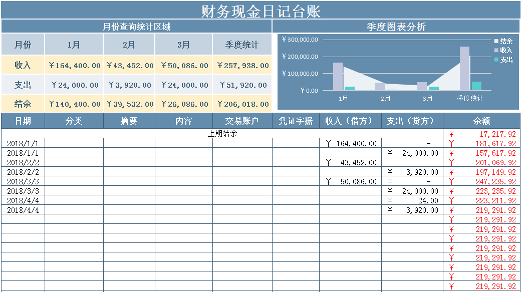The width and height of the screenshot is (522, 292).
Task: Select quarterly balance ¥206,018.00 cell
Action: tap(242, 104)
